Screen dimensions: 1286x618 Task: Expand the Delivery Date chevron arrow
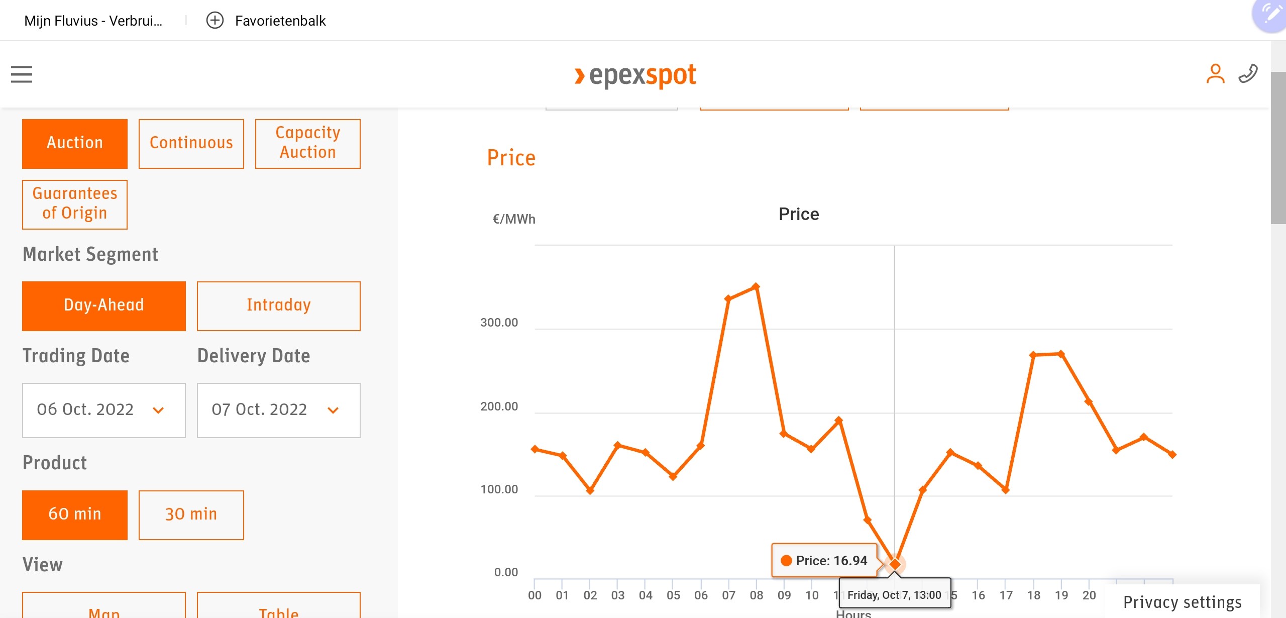pos(333,410)
